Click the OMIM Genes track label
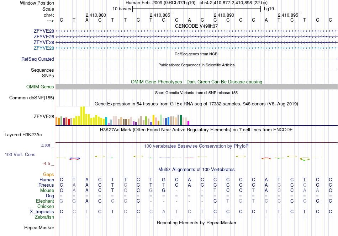 coord(40,87)
